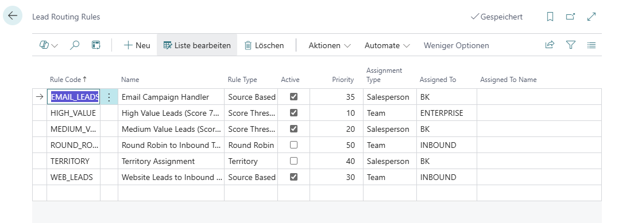Check Active for Territory Assignment

coord(294,161)
